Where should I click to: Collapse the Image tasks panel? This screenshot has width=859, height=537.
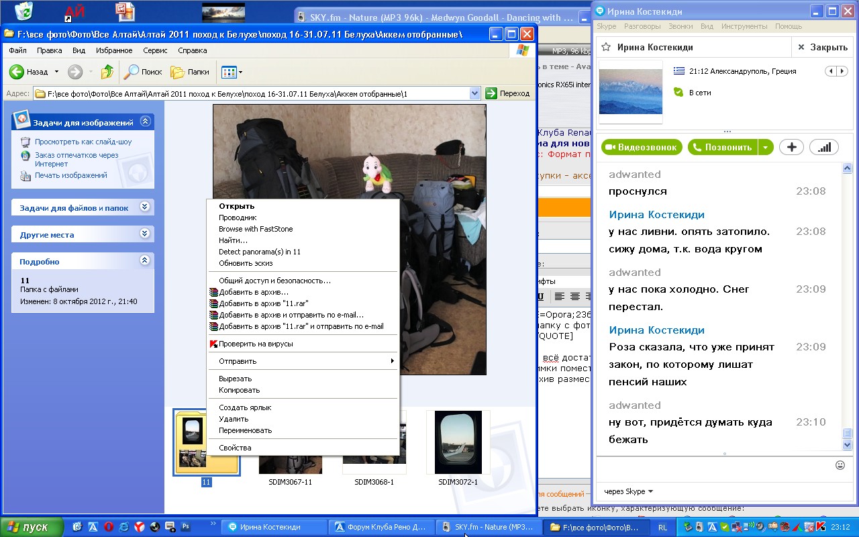(x=144, y=122)
